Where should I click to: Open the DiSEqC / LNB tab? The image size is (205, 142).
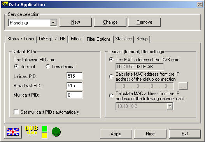(52, 39)
